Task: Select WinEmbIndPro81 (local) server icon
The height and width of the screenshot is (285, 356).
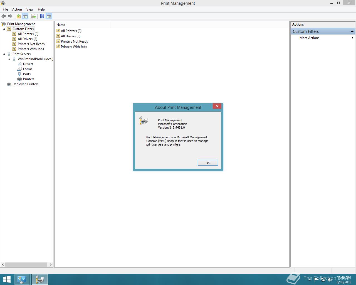Action: (14, 59)
